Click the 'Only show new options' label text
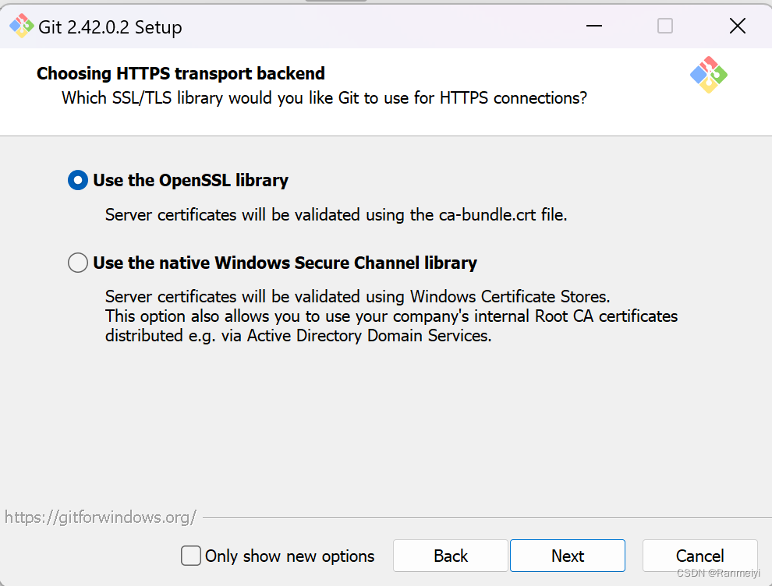Image resolution: width=772 pixels, height=586 pixels. [289, 556]
